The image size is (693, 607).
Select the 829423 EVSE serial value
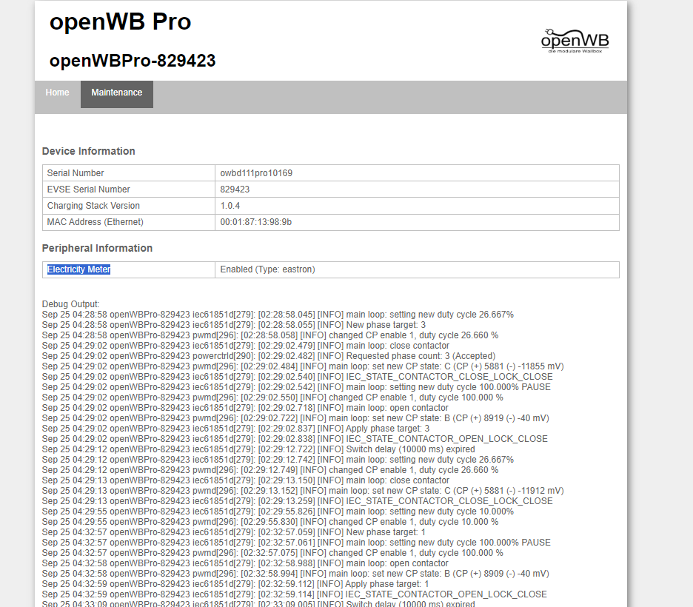coord(235,190)
